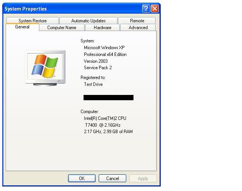Click the Windows XP monitor logo image
Image resolution: width=242 pixels, height=191 pixels.
click(x=45, y=68)
